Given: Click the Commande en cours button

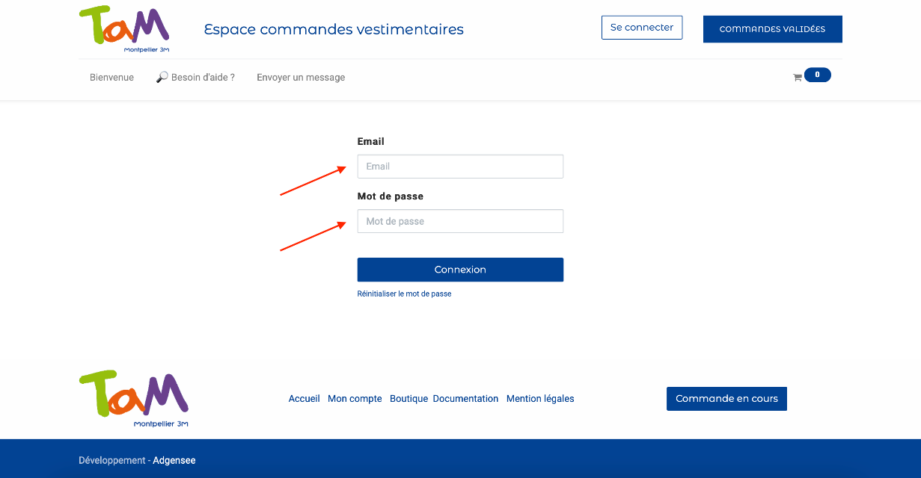Looking at the screenshot, I should [726, 399].
